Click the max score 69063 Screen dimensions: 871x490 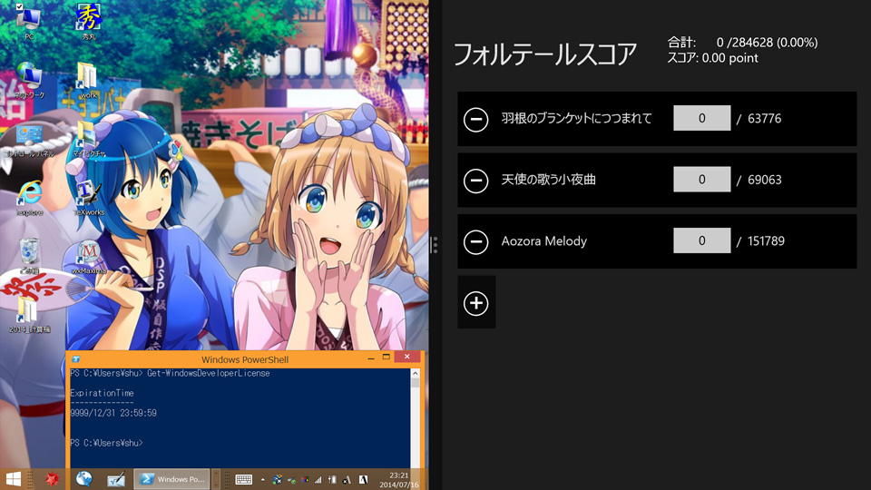[764, 180]
